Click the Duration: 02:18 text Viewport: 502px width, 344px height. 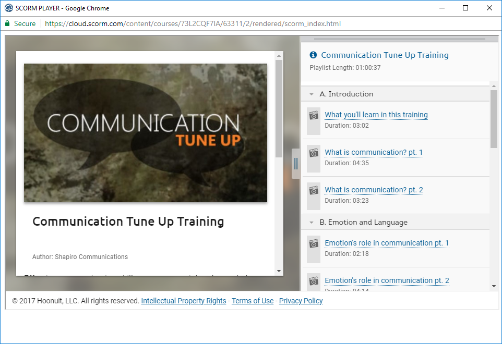pos(346,254)
